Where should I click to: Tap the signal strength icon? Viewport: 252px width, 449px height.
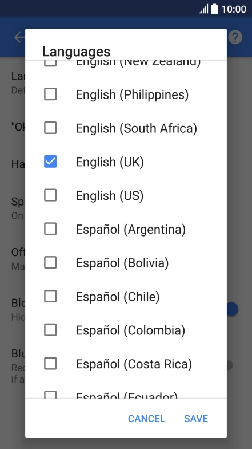(203, 9)
